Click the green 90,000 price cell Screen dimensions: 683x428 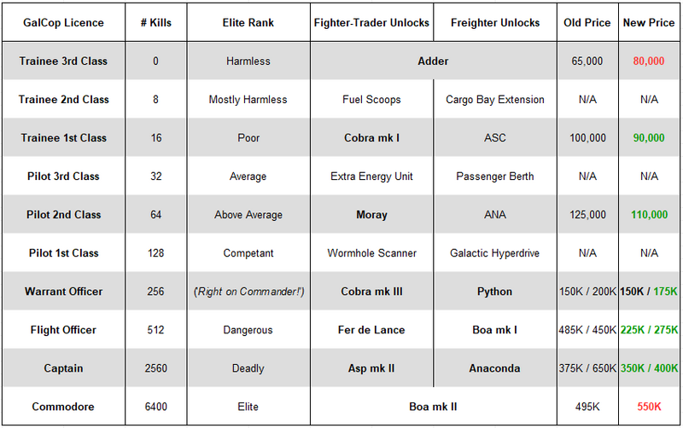click(649, 138)
